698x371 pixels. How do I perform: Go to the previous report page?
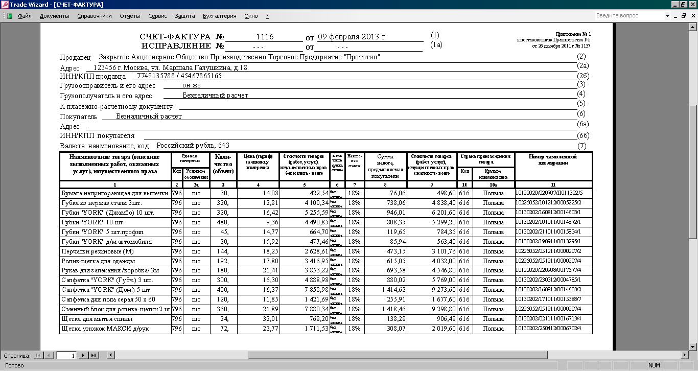coord(49,355)
